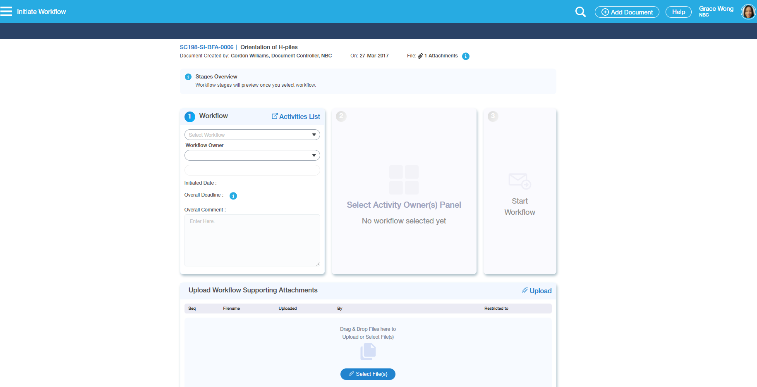The width and height of the screenshot is (757, 387).
Task: Click the search magnifier icon
Action: pyautogui.click(x=580, y=12)
